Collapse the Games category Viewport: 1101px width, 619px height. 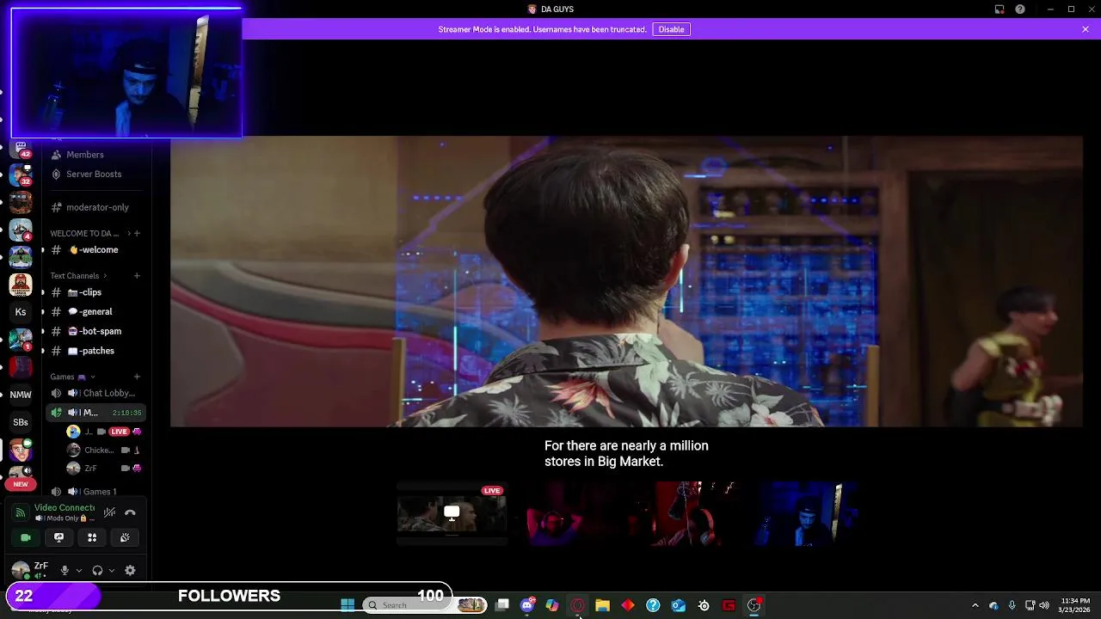[72, 377]
